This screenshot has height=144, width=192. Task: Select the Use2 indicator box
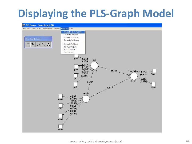[154, 84]
